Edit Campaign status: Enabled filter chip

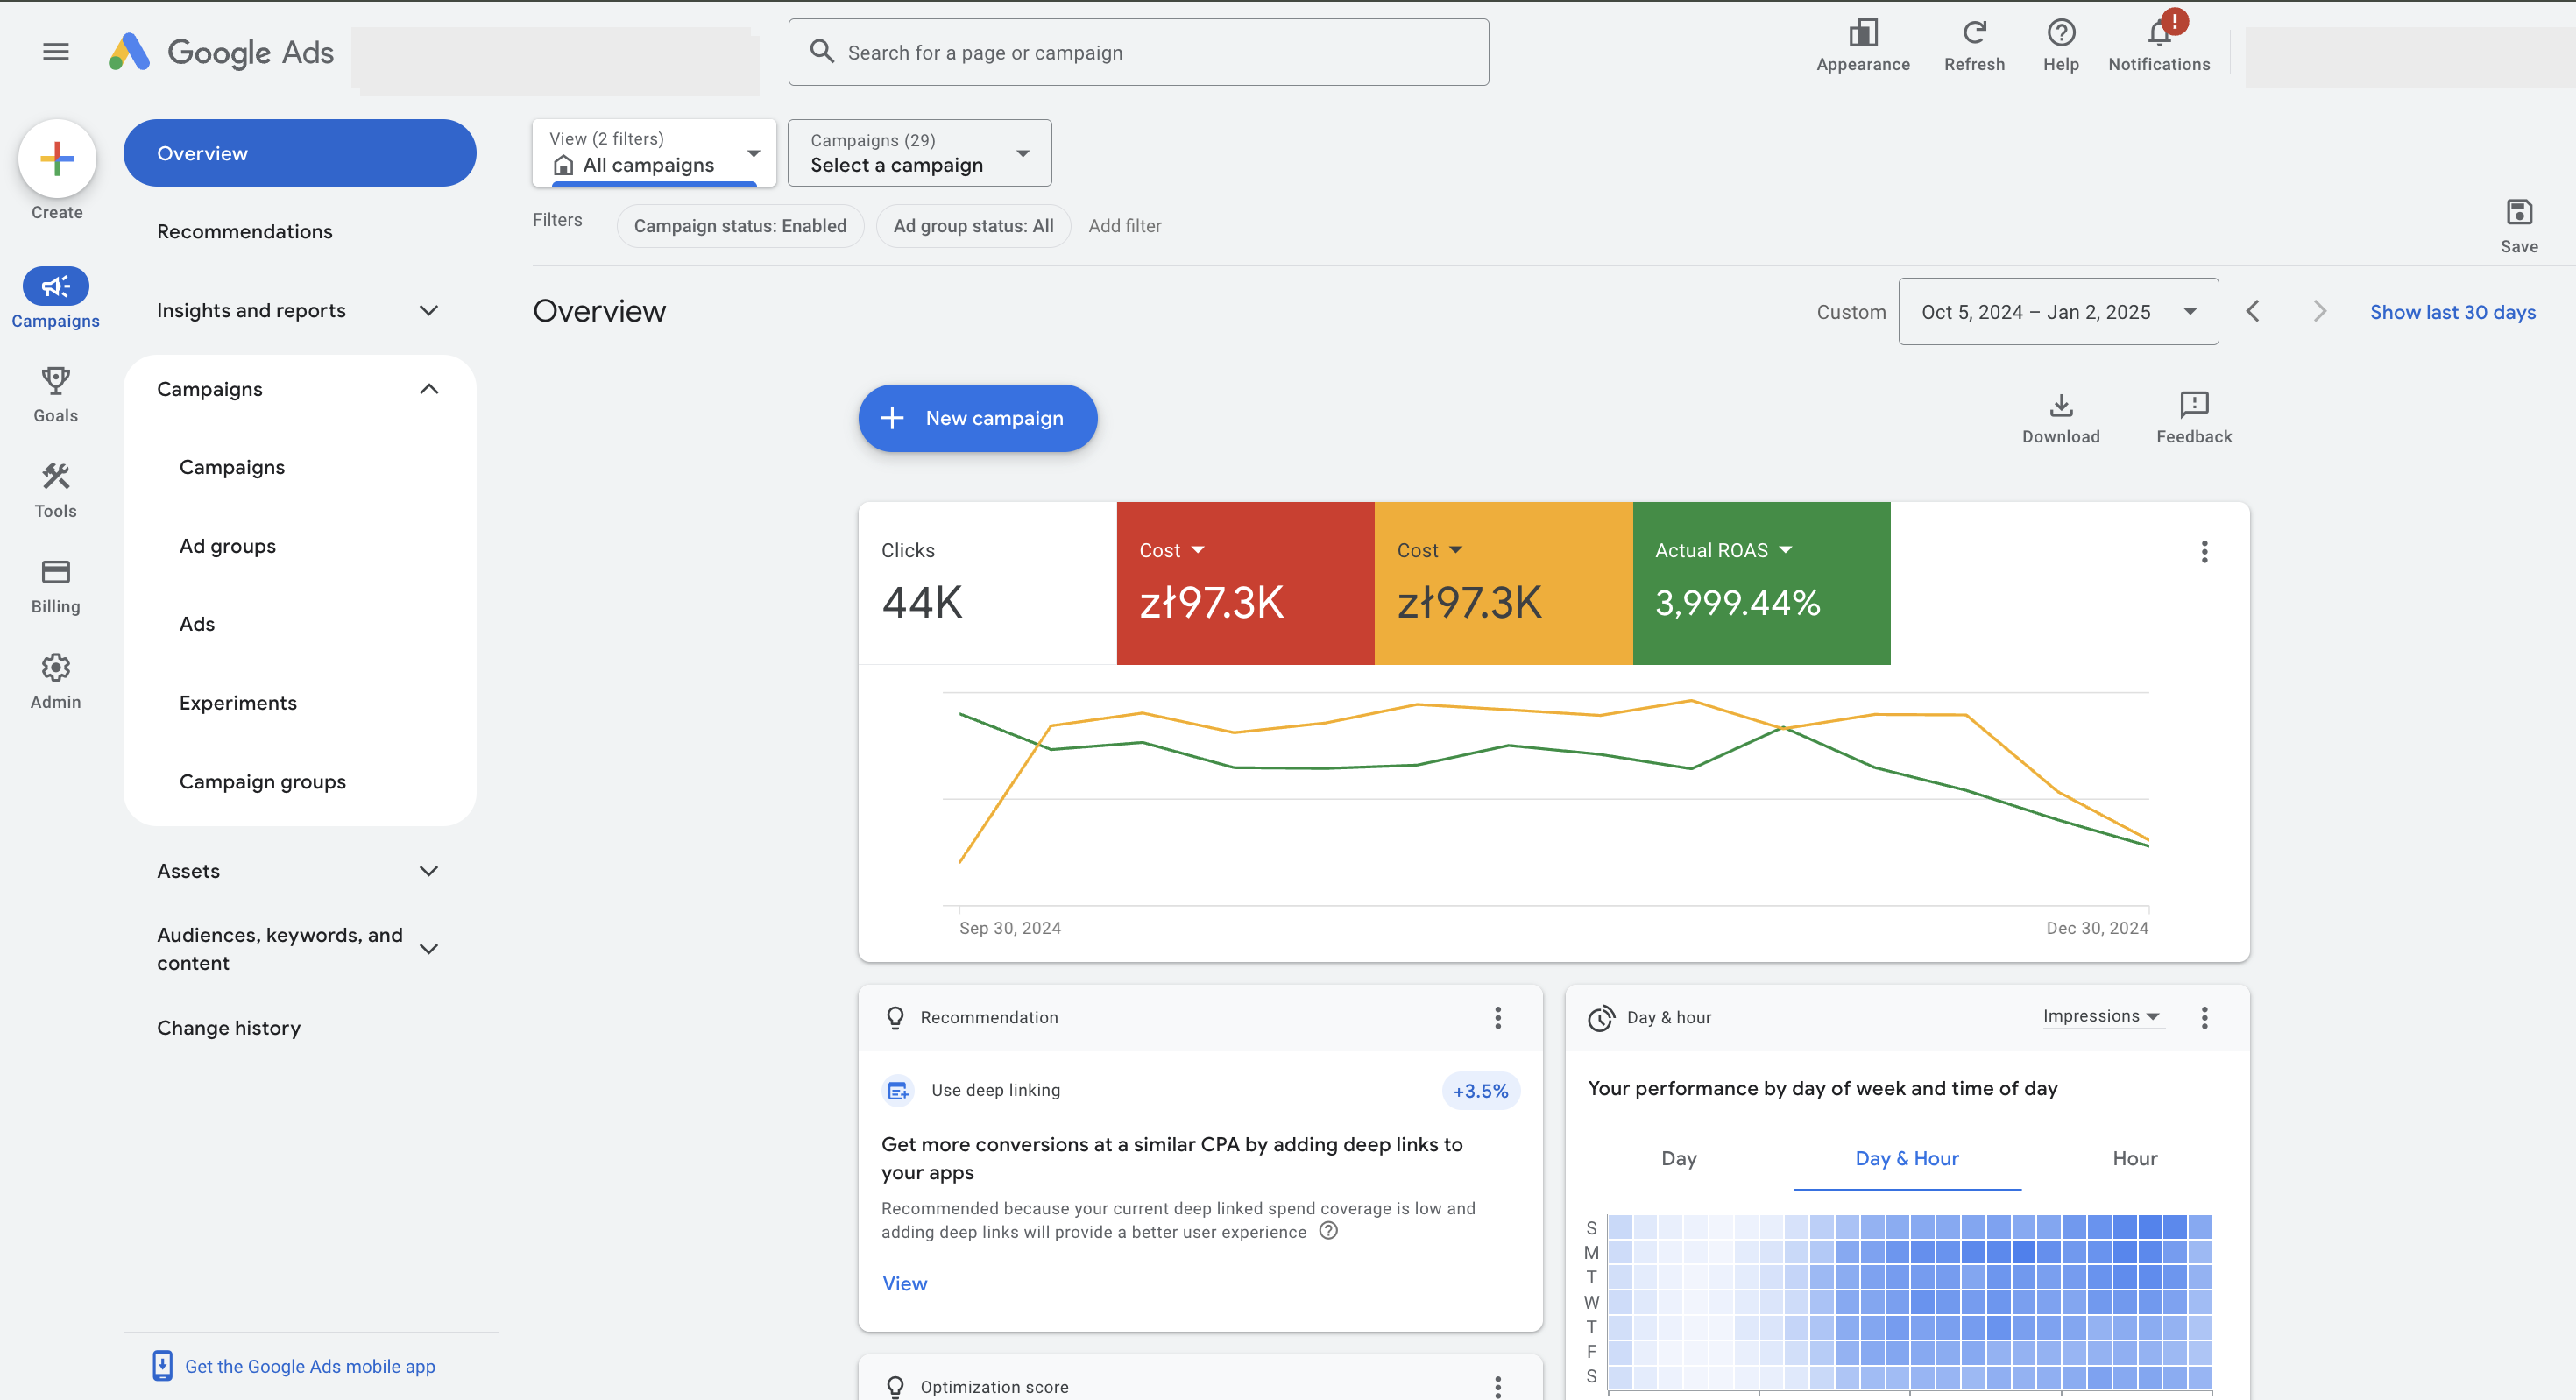click(740, 226)
